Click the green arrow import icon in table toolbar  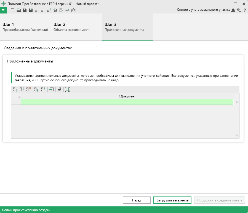click(x=51, y=89)
